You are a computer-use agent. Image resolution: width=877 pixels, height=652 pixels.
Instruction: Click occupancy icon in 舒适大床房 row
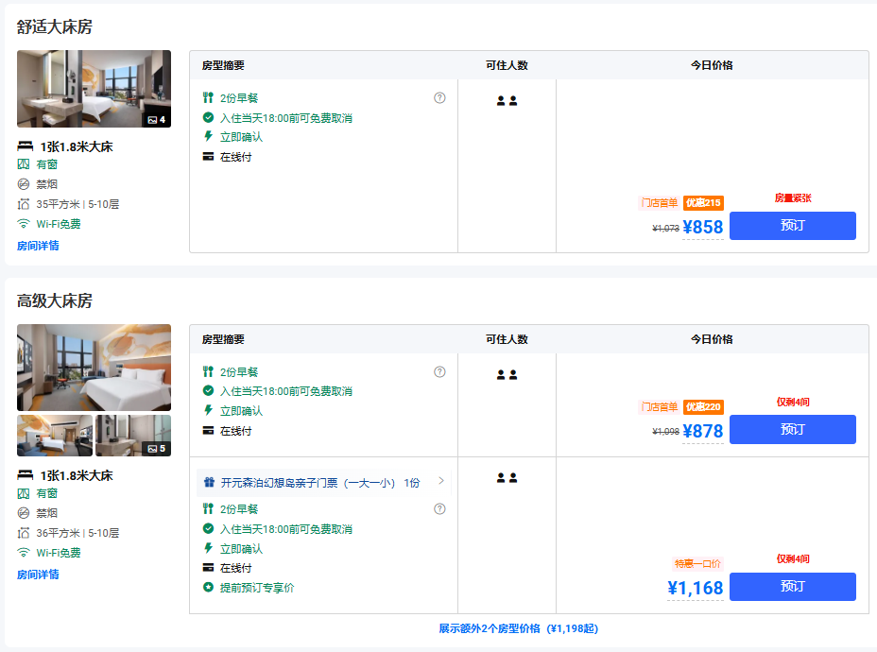click(507, 101)
